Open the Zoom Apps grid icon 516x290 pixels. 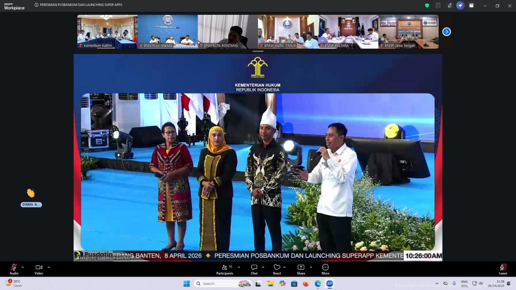471,5
